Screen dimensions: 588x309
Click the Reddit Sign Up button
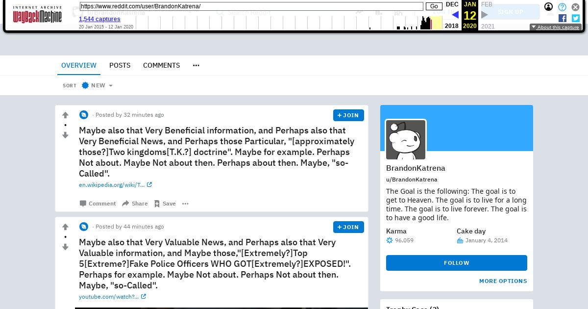pos(511,12)
